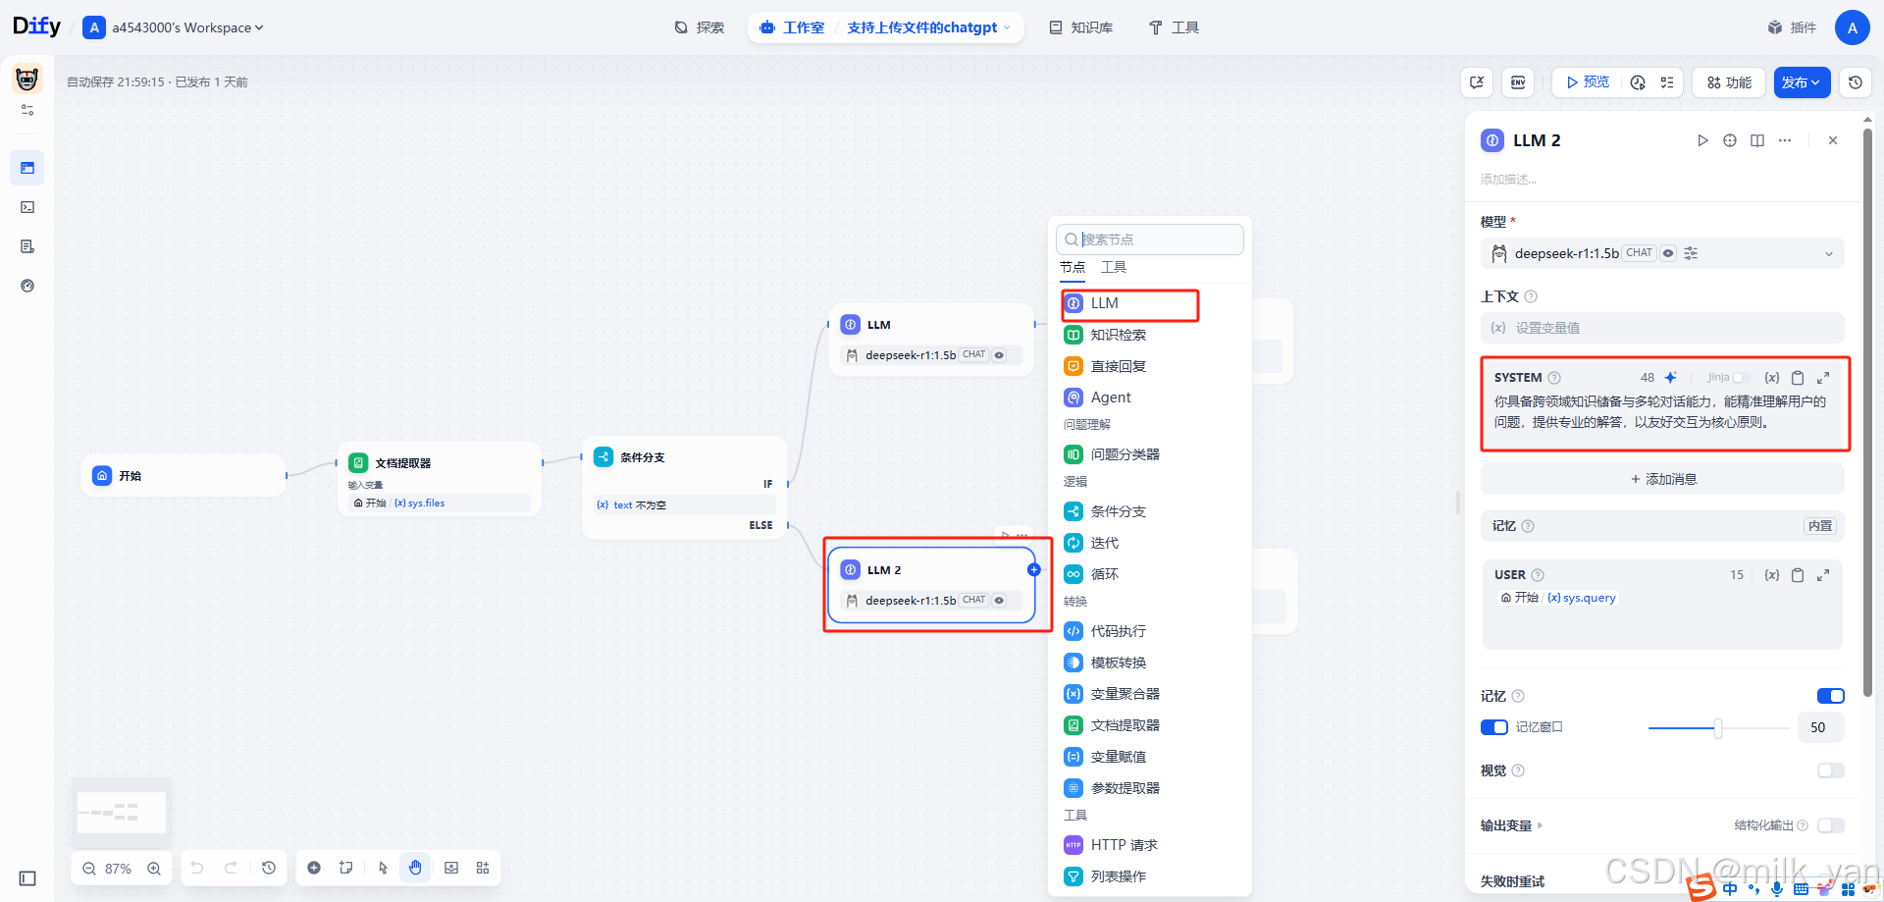
Task: Switch to pointer mode
Action: tap(383, 868)
